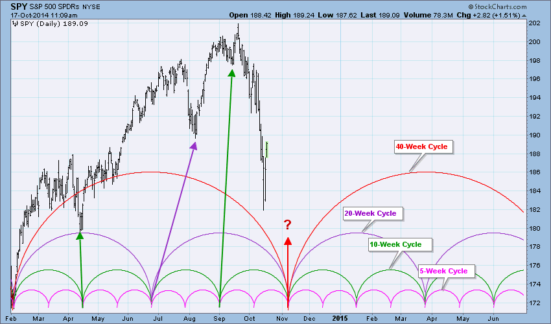Click the small triangle after Chg value

pos(524,16)
